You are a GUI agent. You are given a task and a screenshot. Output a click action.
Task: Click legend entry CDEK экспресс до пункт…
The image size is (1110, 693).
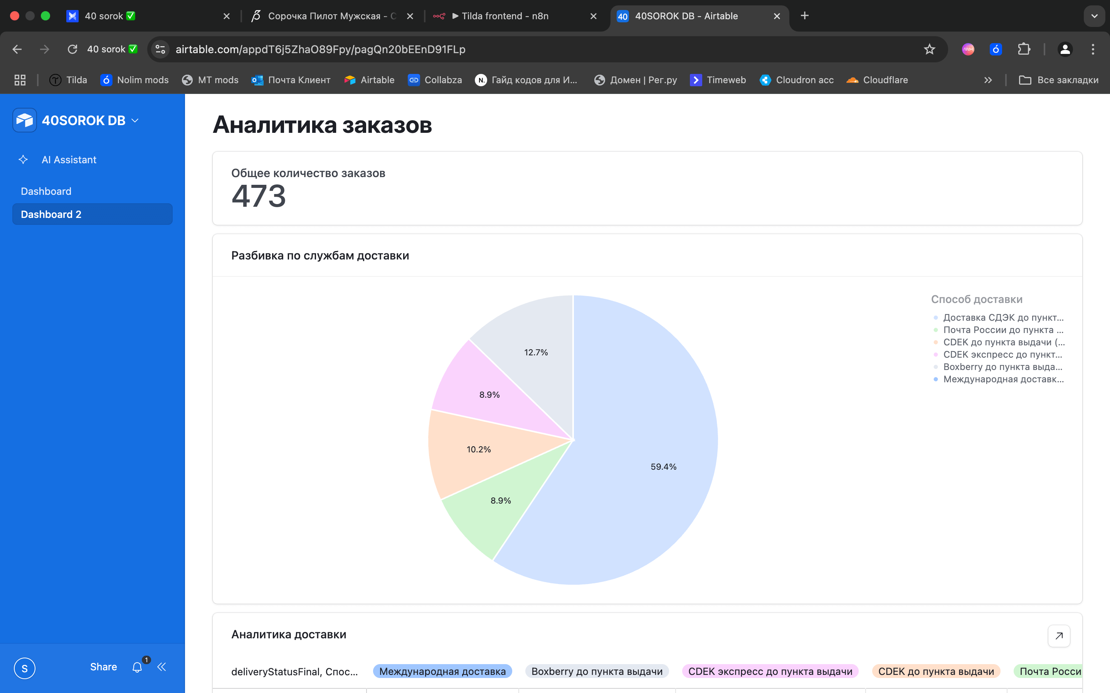pyautogui.click(x=998, y=354)
